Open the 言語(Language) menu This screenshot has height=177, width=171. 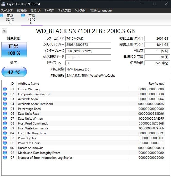(101, 11)
